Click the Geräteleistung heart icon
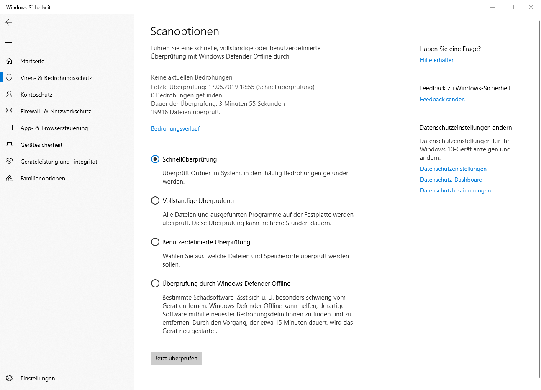 [x=9, y=162]
